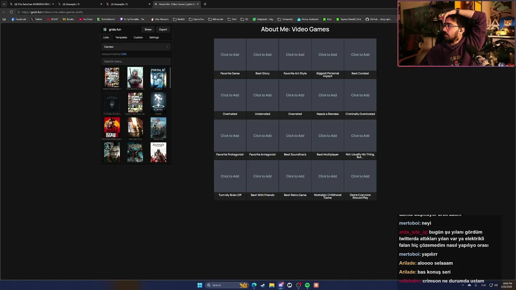Open the Games category dropdown
This screenshot has height=290, width=516.
[x=136, y=47]
